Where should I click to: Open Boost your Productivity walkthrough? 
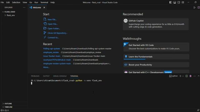[x=156, y=65]
